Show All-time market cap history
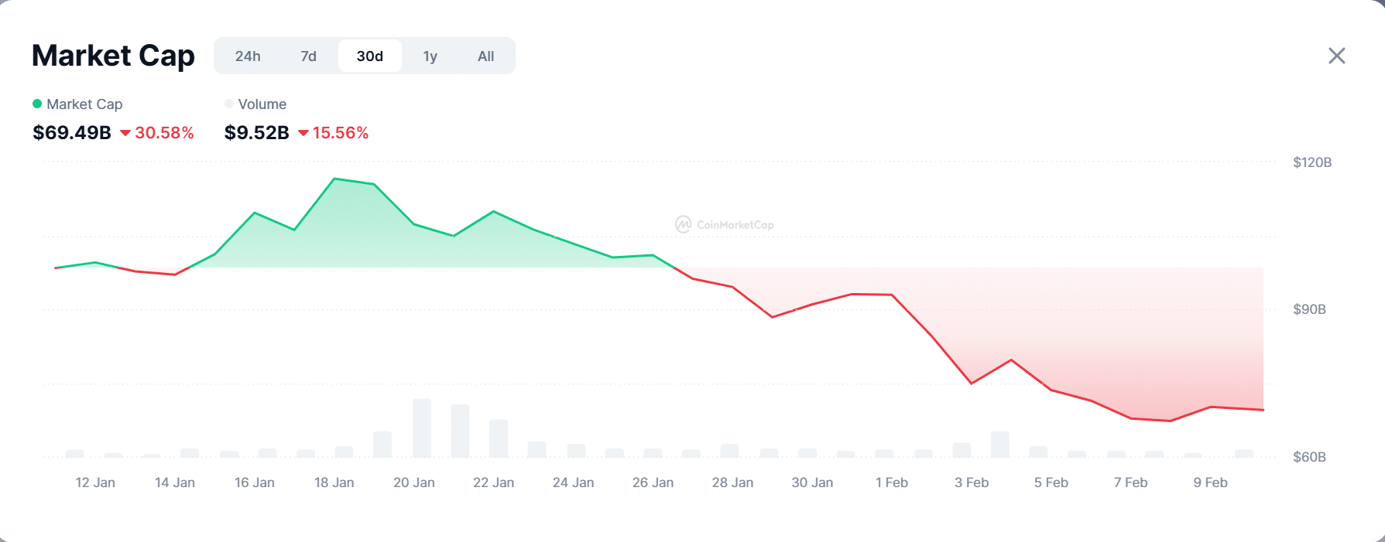The width and height of the screenshot is (1385, 542). (x=485, y=56)
